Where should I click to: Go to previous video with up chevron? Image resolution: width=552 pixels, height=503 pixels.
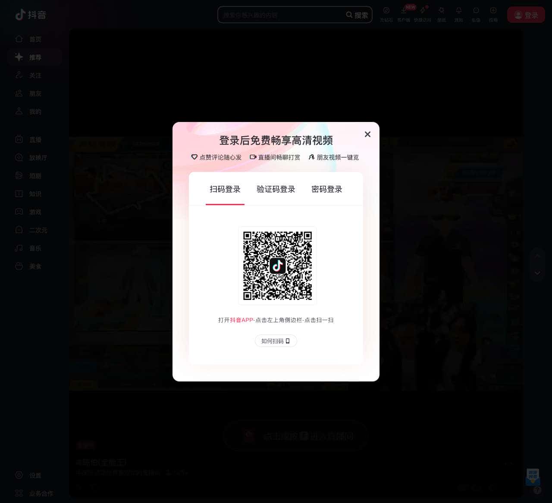coord(537,256)
